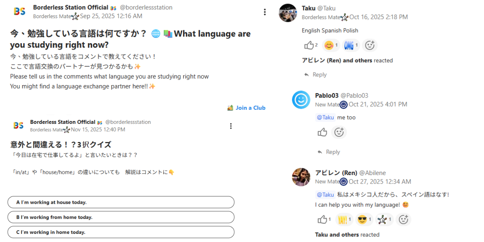Open three-dot menu on quiz post

[231, 126]
